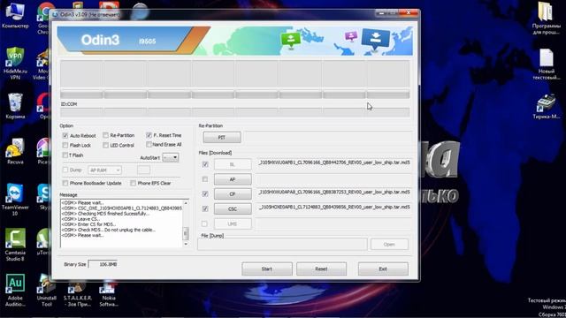Click 'Check MD5.. Do not unplug the cable' line

click(x=108, y=230)
